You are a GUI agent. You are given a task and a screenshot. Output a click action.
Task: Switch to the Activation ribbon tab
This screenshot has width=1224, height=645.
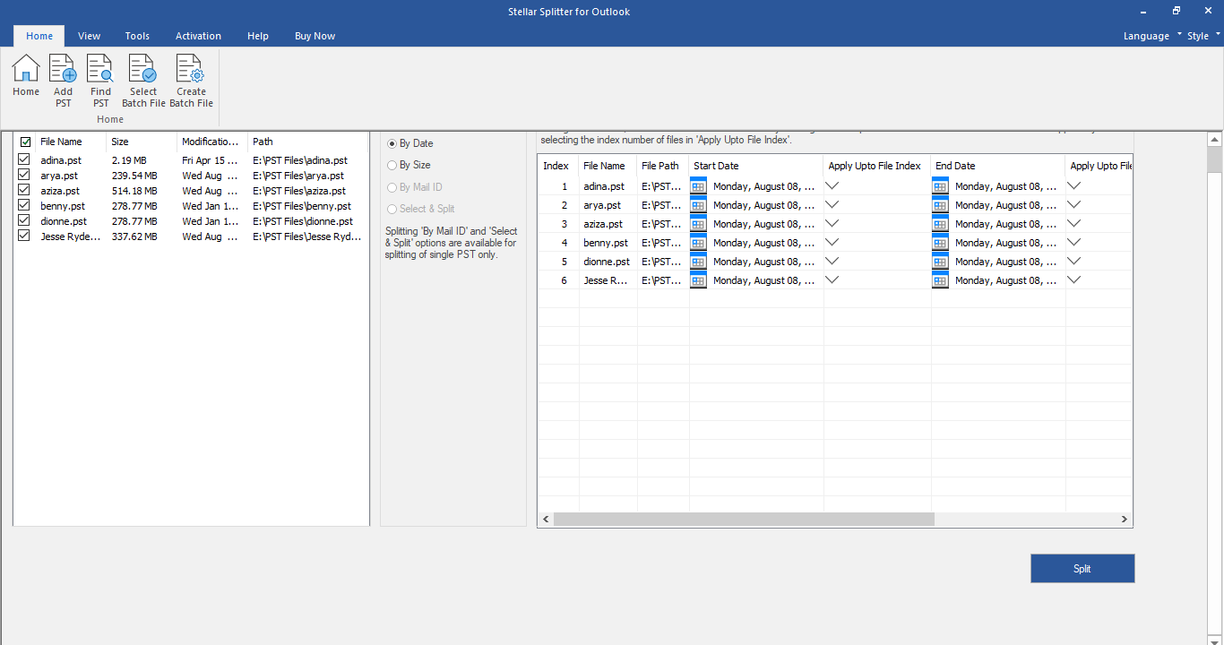coord(198,36)
